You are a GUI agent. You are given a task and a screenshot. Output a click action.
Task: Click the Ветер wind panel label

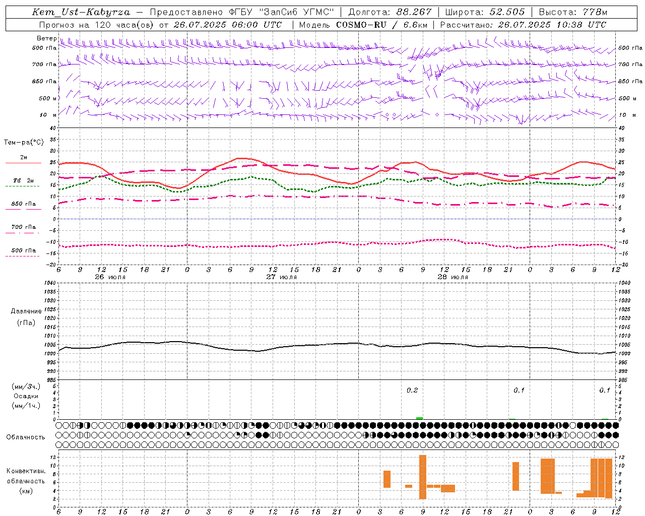(x=46, y=38)
